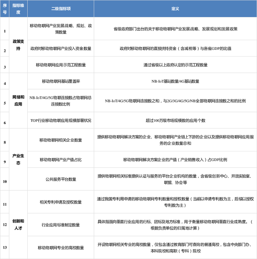Image resolution: width=257 pixels, height=259 pixels.
Task: Click the 网络和应用 dimension cell
Action: pyautogui.click(x=18, y=100)
